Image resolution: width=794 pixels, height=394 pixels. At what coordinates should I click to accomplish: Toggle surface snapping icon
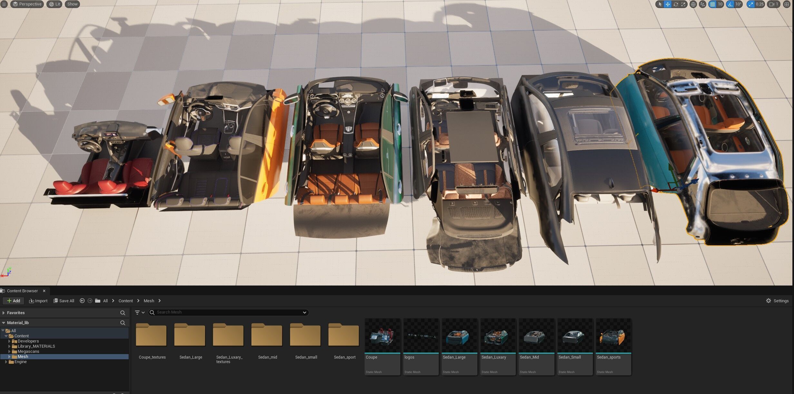[x=702, y=4]
